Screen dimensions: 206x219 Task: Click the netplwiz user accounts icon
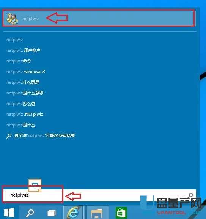click(x=13, y=19)
